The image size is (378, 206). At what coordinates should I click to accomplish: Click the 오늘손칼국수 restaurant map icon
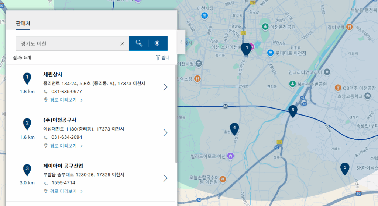tap(223, 179)
